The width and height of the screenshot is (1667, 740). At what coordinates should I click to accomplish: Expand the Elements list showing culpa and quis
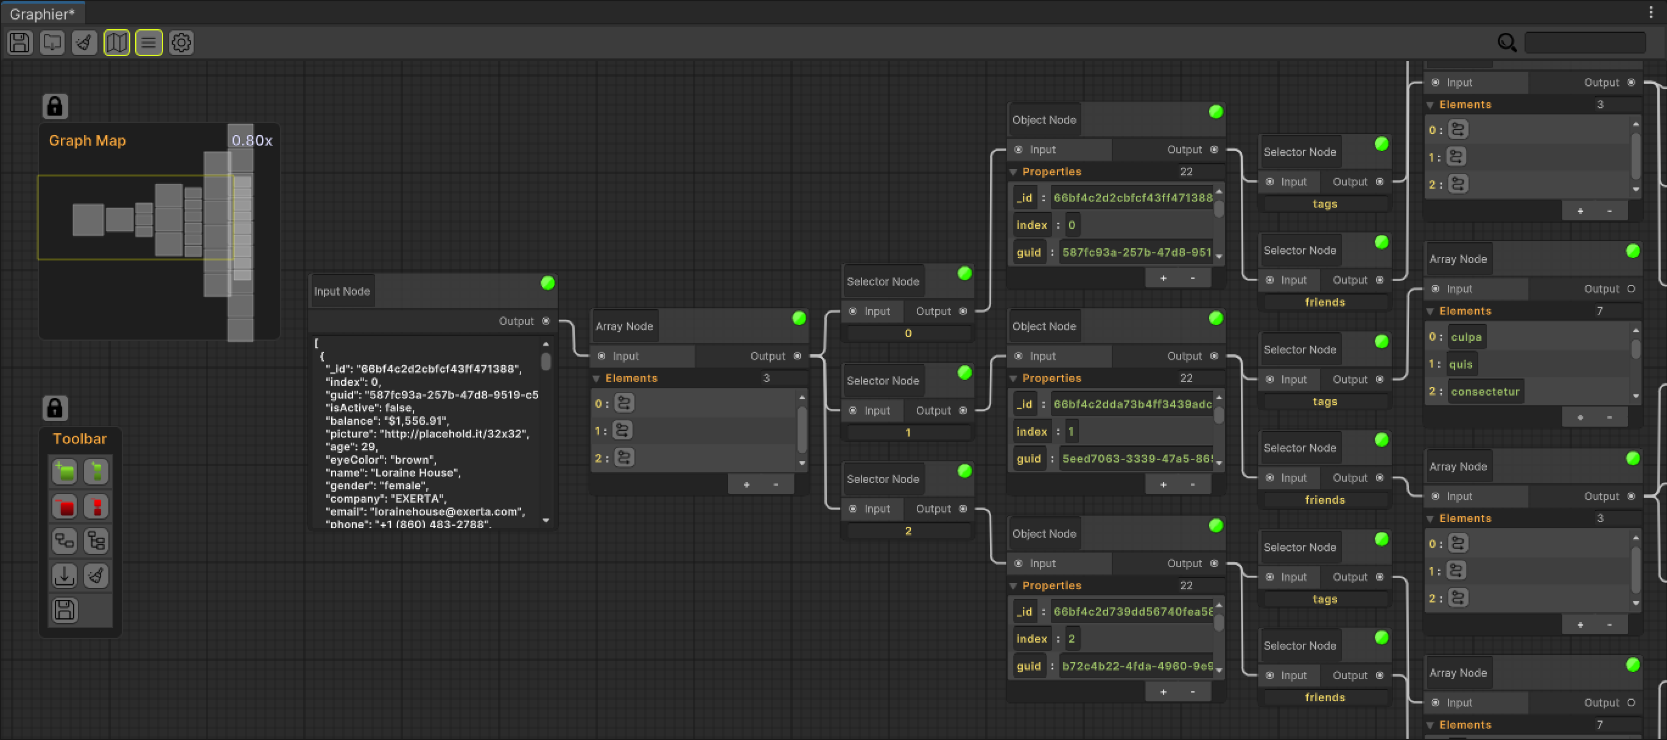click(x=1431, y=311)
